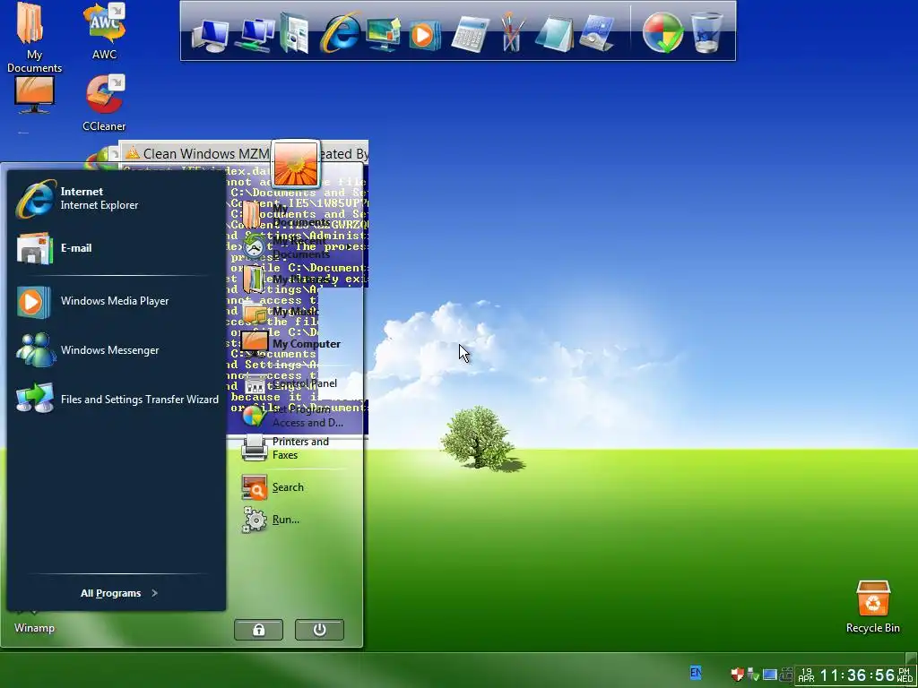
Task: Open the orange Recycle Bin on desktop
Action: point(873,606)
